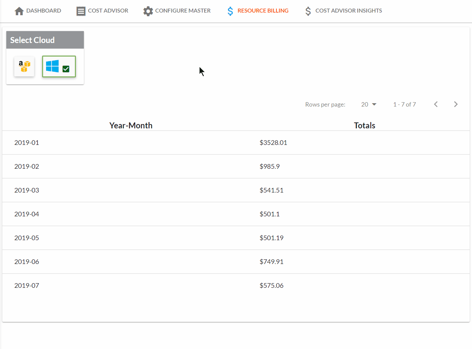Click the $501.1 total value

click(x=269, y=214)
